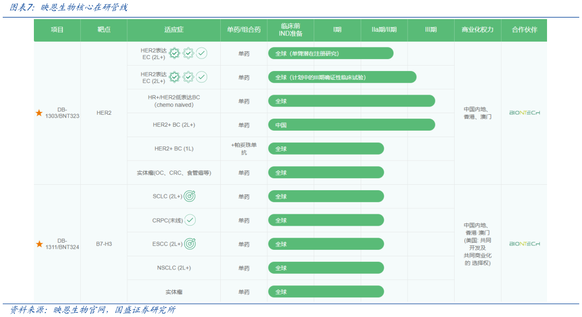Image resolution: width=582 pixels, height=317 pixels.
Task: Click the first badge icon in the top HER2表达 EC row
Action: (174, 53)
